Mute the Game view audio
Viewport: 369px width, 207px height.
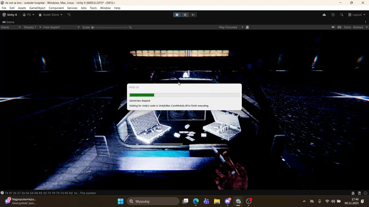[333, 27]
